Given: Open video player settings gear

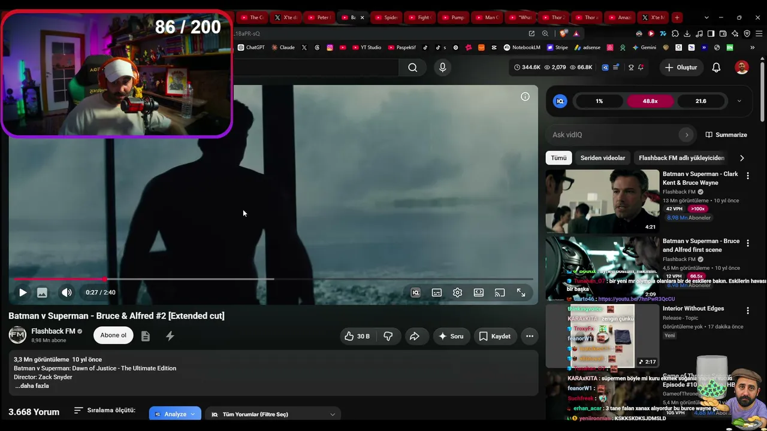Looking at the screenshot, I should 458,293.
